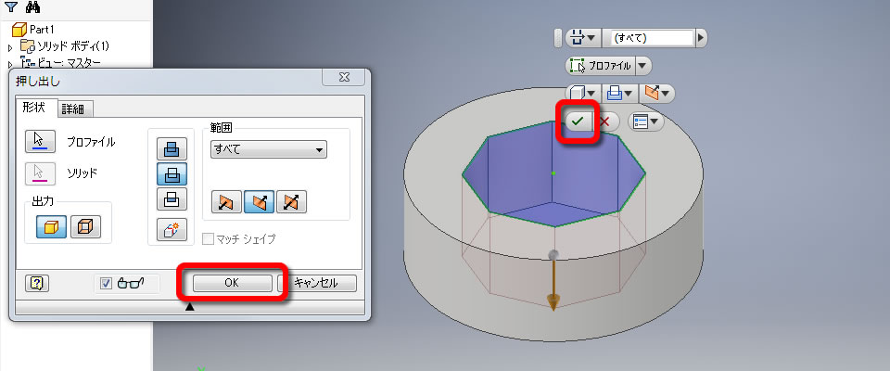Select the ソリッド ボディ(1) folder item
Image resolution: width=890 pixels, height=371 pixels.
pos(65,46)
